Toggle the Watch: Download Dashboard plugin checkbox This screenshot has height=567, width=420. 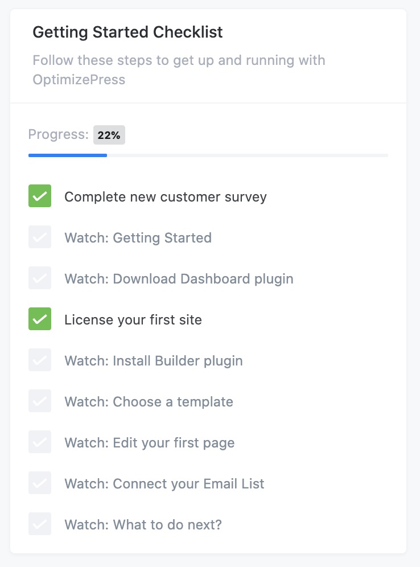click(39, 278)
